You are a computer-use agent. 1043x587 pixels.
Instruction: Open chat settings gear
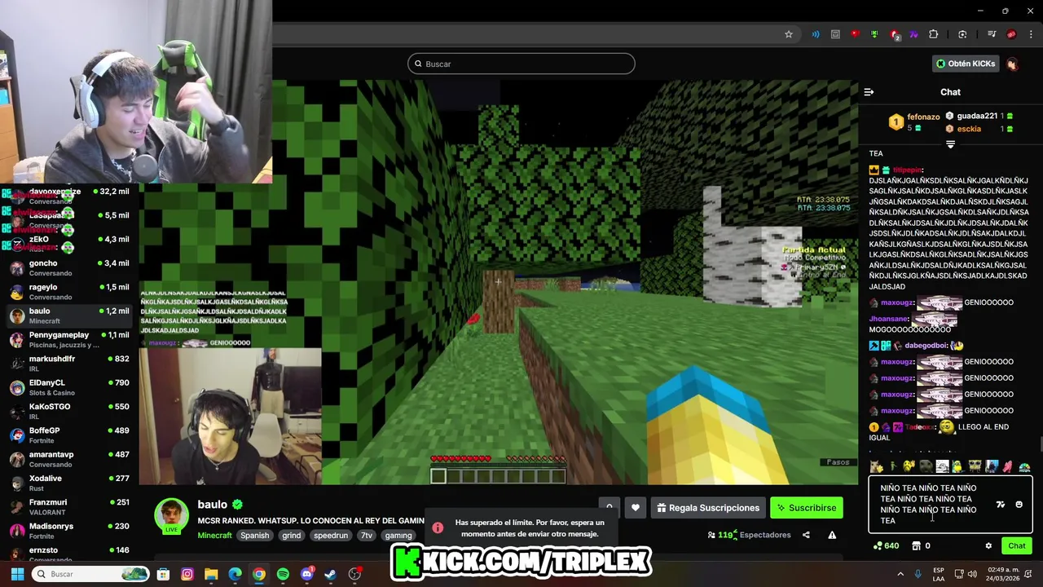pyautogui.click(x=988, y=545)
